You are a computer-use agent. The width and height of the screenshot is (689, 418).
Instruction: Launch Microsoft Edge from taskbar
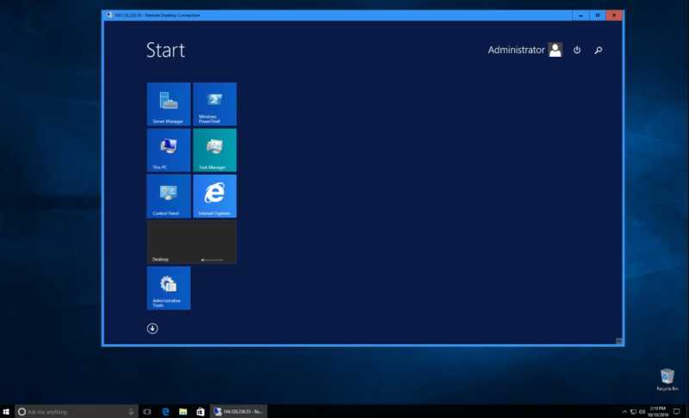[x=165, y=411]
